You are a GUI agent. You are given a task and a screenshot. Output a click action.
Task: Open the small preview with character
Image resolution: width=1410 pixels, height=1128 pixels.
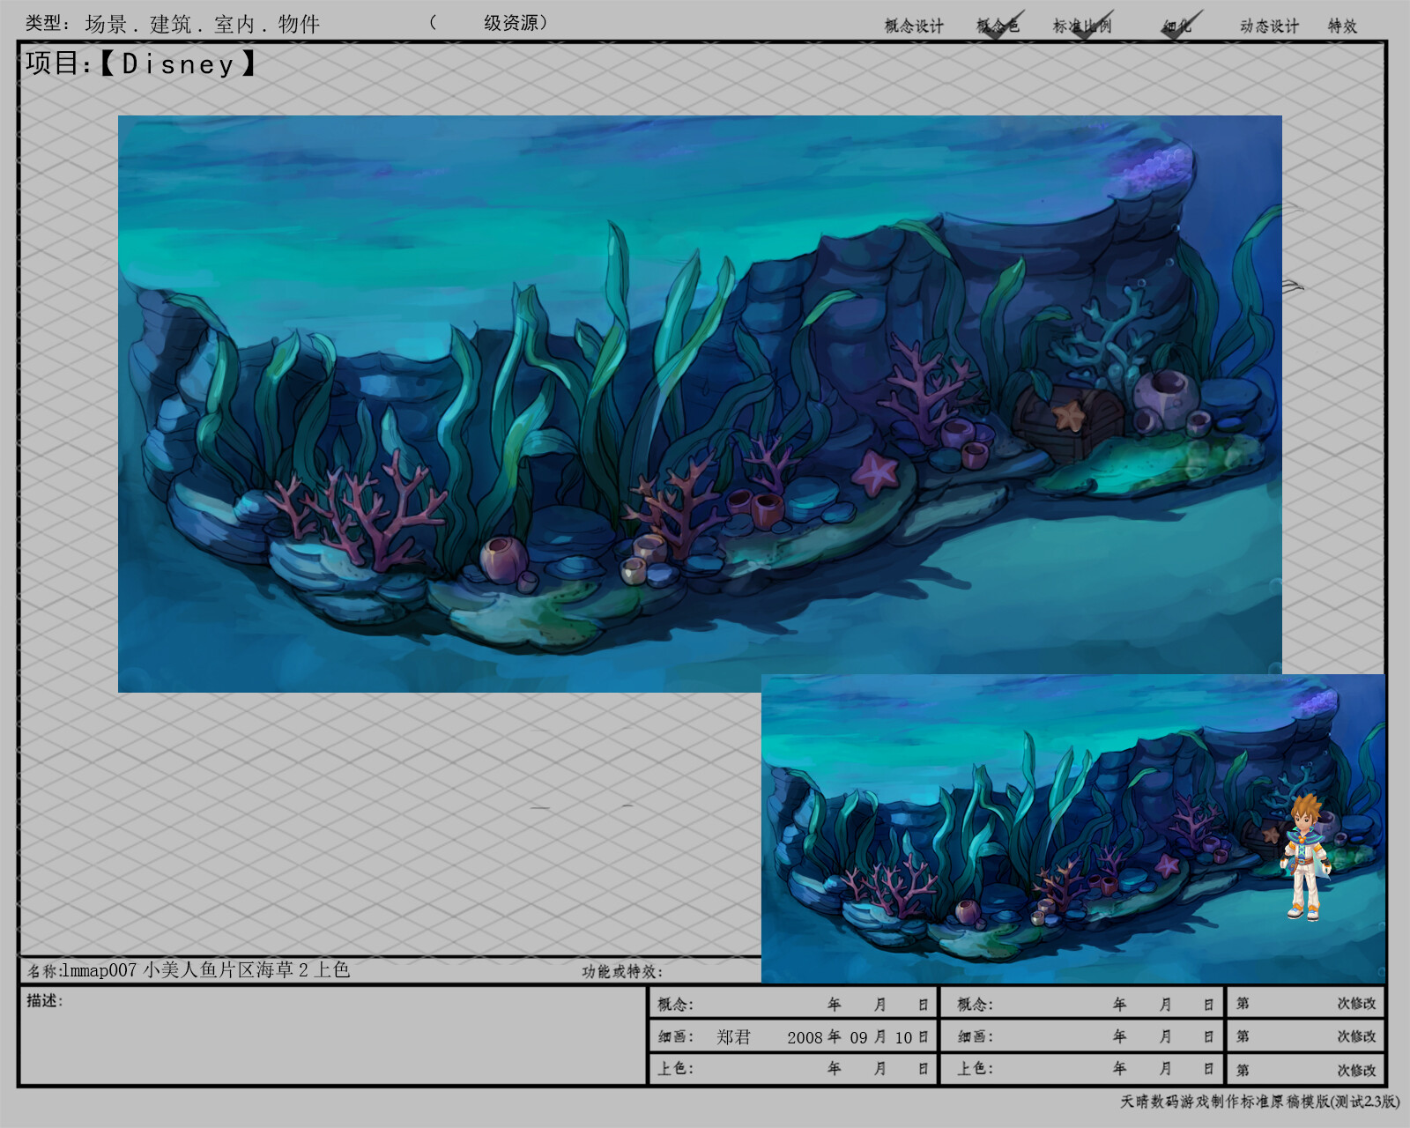point(1073,828)
